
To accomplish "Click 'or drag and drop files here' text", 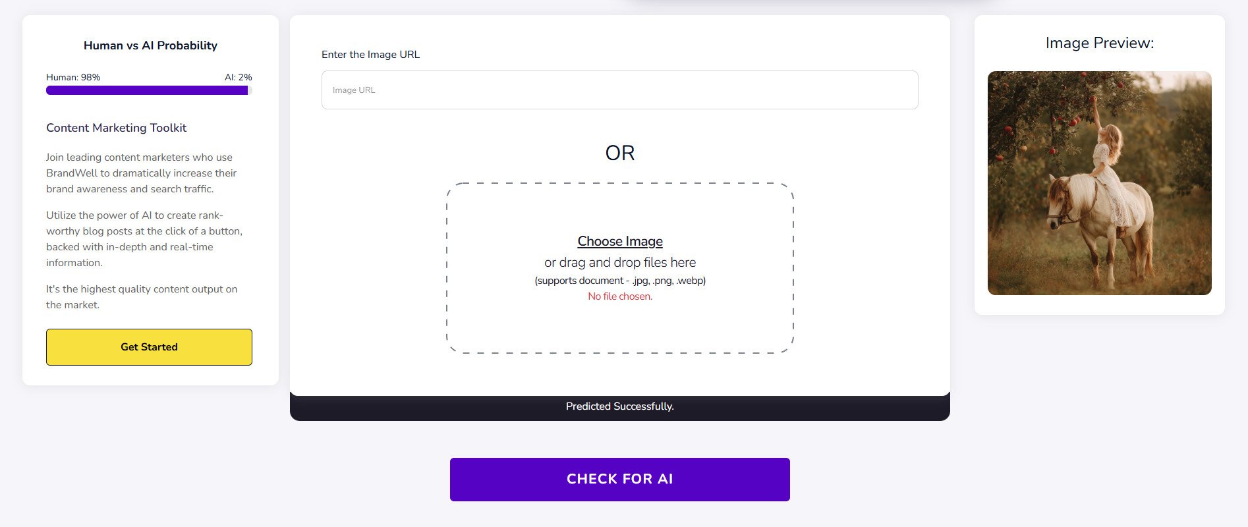I will pos(619,262).
